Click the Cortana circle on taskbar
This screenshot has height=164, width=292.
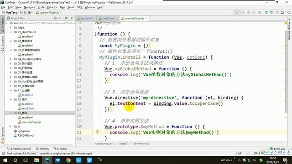[16, 160]
